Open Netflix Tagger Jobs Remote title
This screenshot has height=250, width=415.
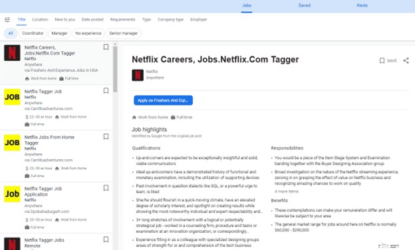tap(44, 243)
